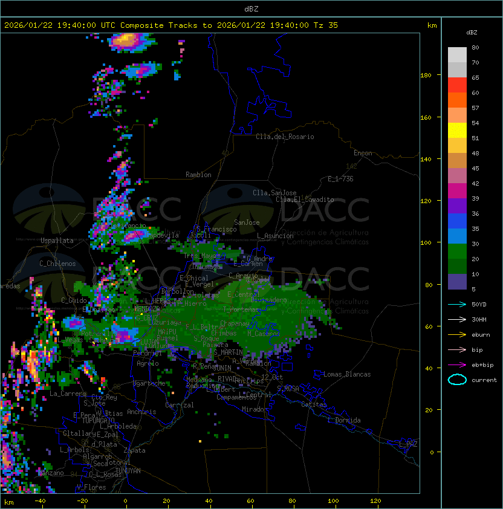Click the L_Dormida map label

[344, 420]
